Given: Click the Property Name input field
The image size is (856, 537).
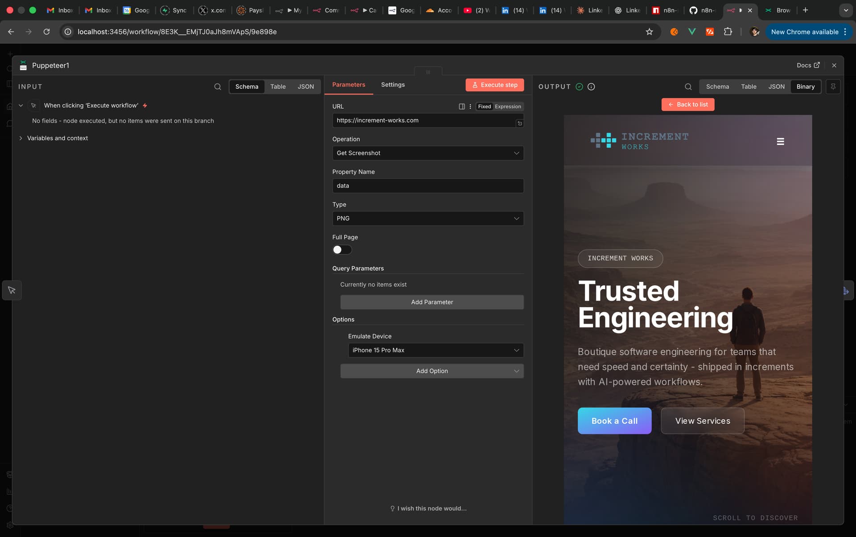Looking at the screenshot, I should point(428,186).
